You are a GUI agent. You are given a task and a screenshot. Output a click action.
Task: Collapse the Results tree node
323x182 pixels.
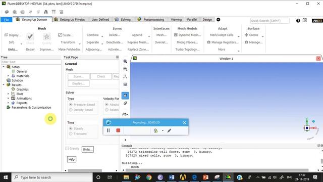click(x=4, y=84)
